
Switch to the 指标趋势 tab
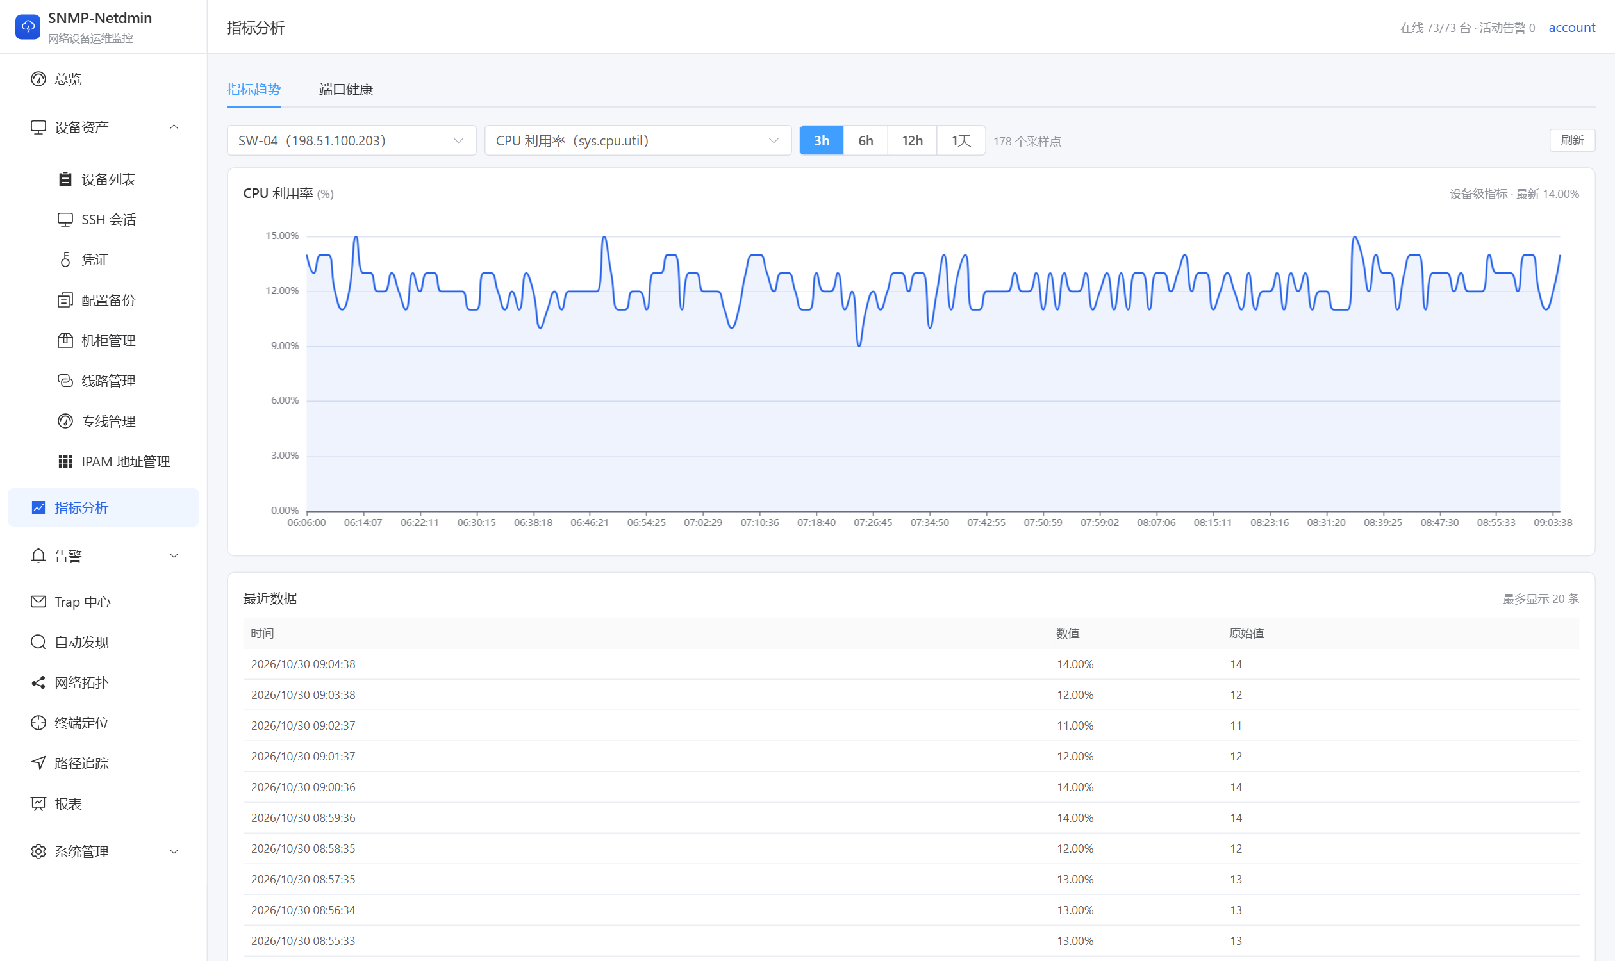pos(253,89)
